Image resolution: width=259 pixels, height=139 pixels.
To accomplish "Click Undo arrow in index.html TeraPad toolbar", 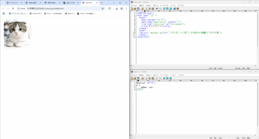I will (x=157, y=9).
